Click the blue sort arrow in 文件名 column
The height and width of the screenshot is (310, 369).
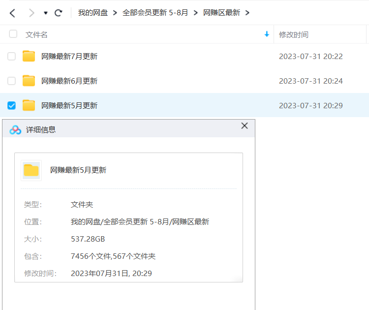click(267, 34)
